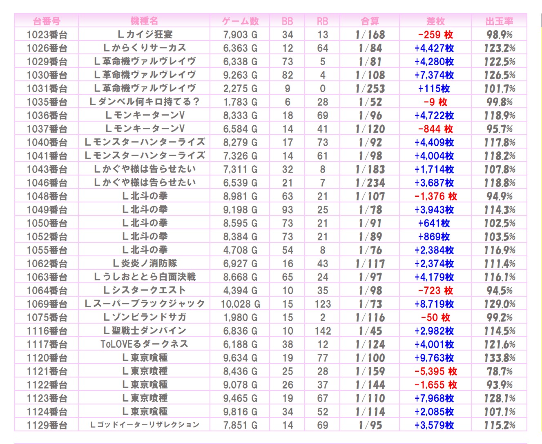Click 1122番台 cell
The width and height of the screenshot is (542, 444).
(x=47, y=385)
